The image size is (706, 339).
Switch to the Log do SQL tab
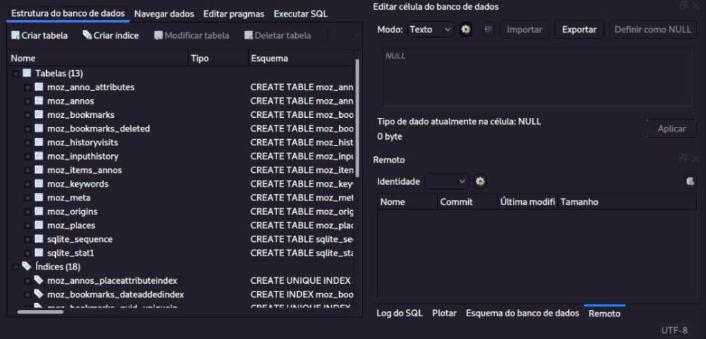tap(399, 314)
